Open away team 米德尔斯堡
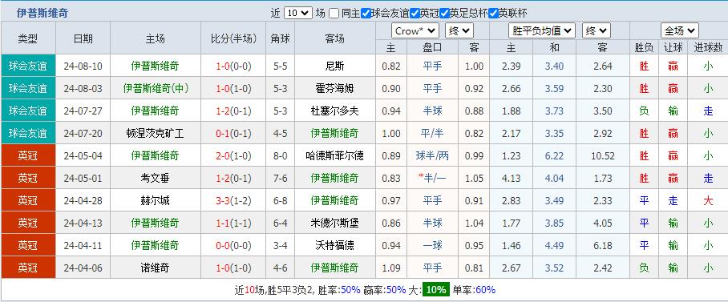This screenshot has height=302, width=728. point(335,223)
